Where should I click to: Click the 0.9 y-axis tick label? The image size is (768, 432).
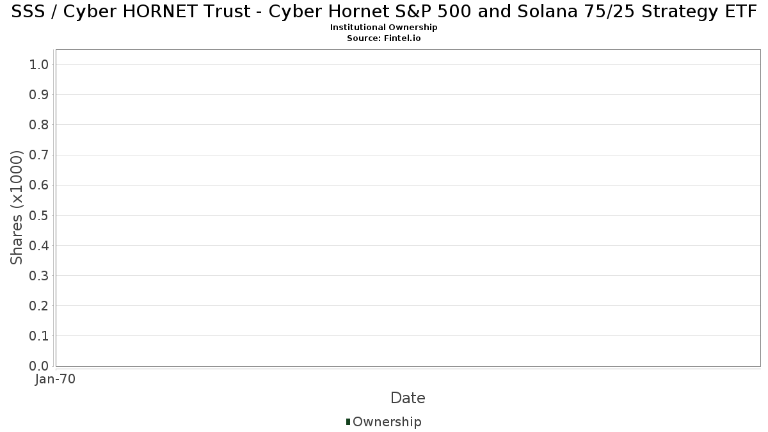pos(40,95)
